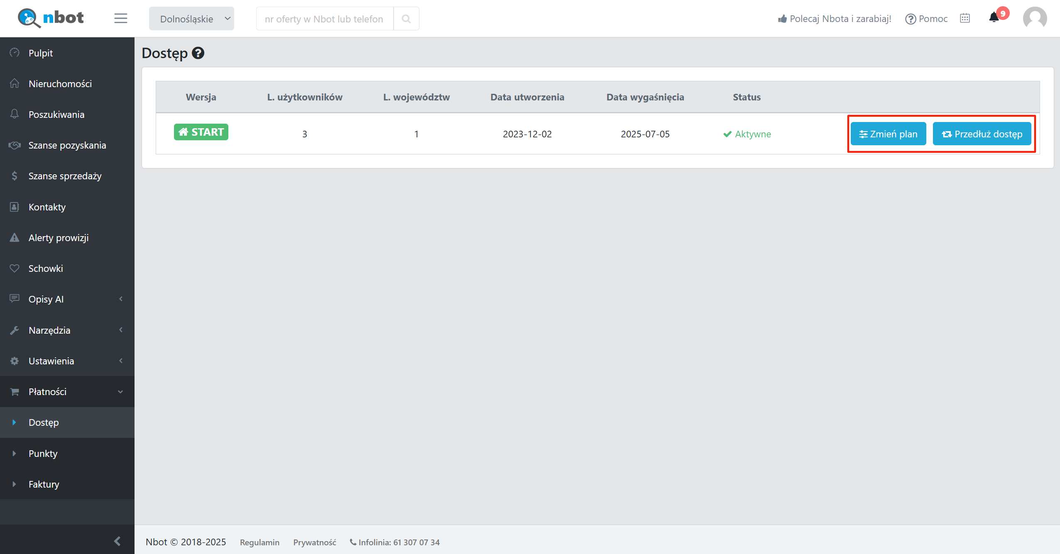Select Faktury under Płatności

coord(44,484)
